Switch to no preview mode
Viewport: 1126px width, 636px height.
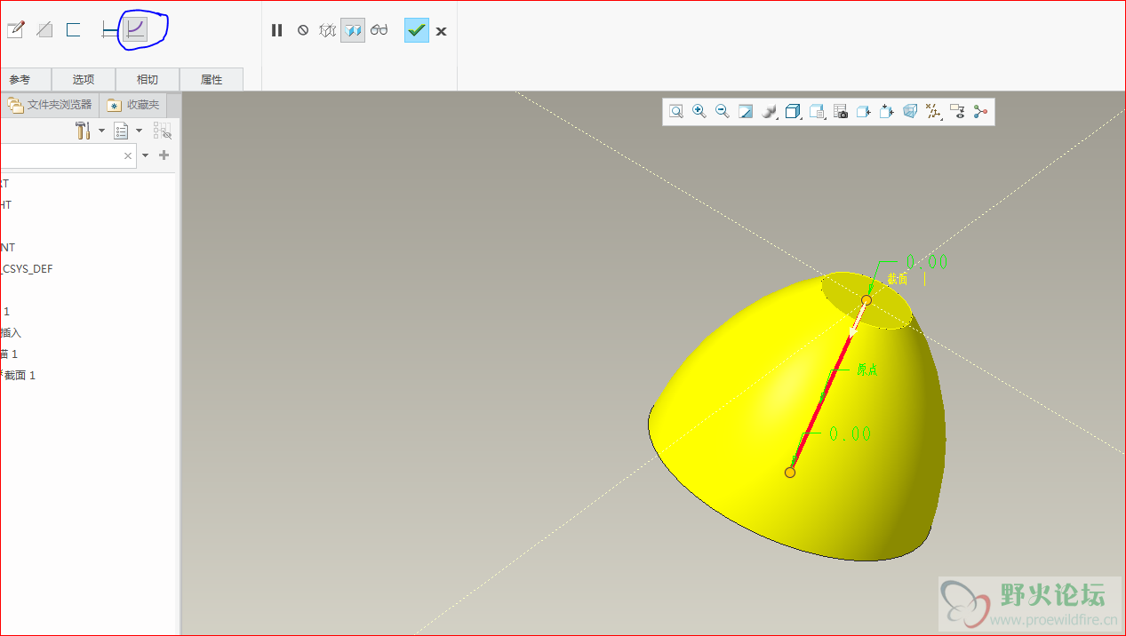pos(303,30)
